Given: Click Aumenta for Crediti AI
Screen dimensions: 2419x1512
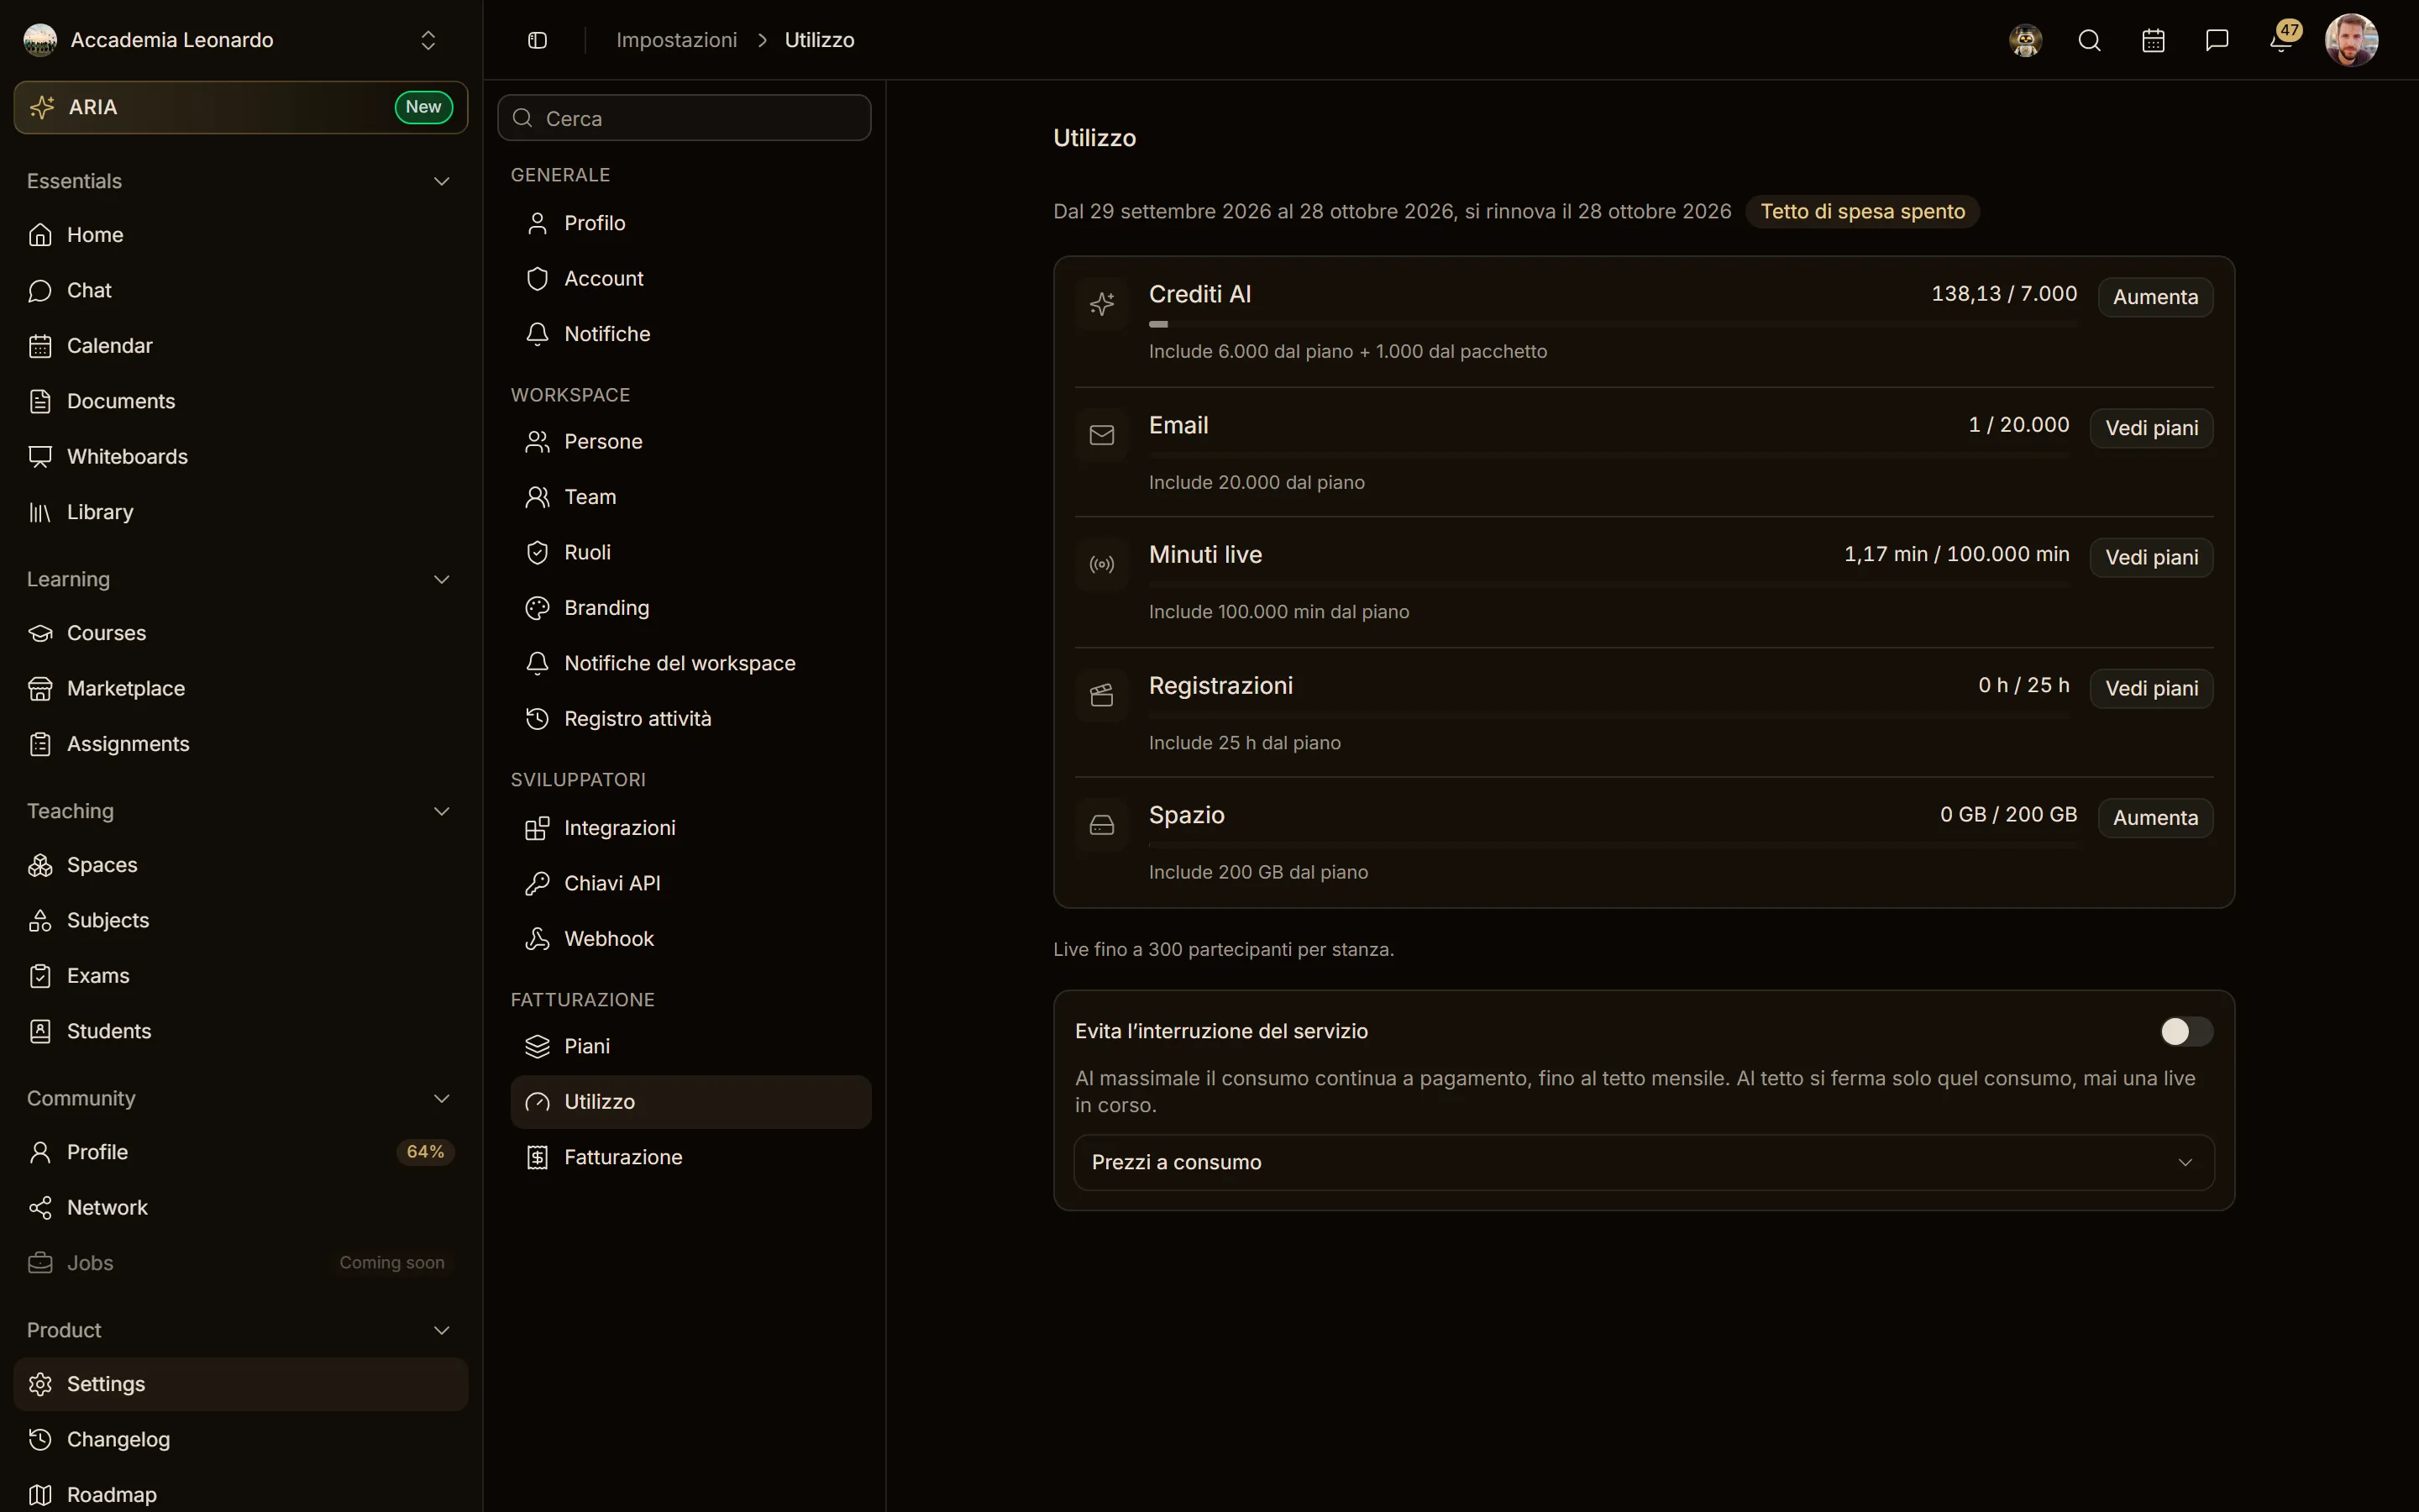Looking at the screenshot, I should [2155, 297].
